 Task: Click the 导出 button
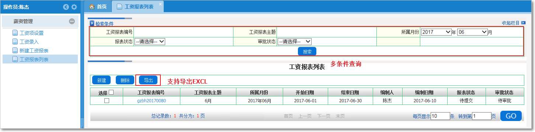pyautogui.click(x=148, y=80)
